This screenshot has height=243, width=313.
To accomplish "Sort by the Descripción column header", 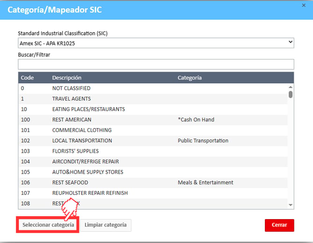I will click(67, 78).
